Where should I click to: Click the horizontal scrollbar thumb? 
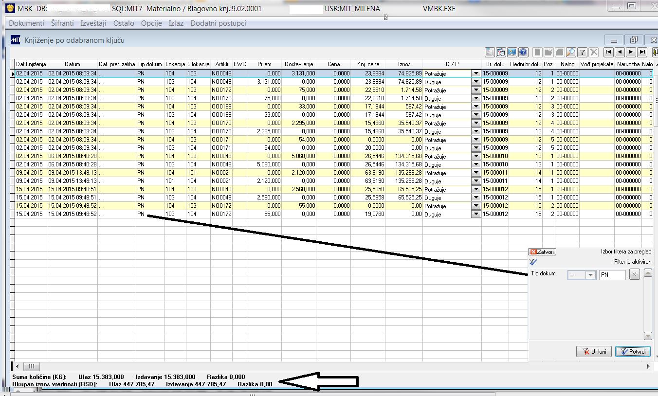coord(31,366)
